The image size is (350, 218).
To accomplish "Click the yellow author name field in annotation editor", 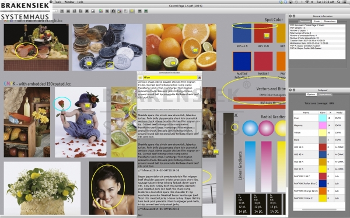I will coord(170,78).
